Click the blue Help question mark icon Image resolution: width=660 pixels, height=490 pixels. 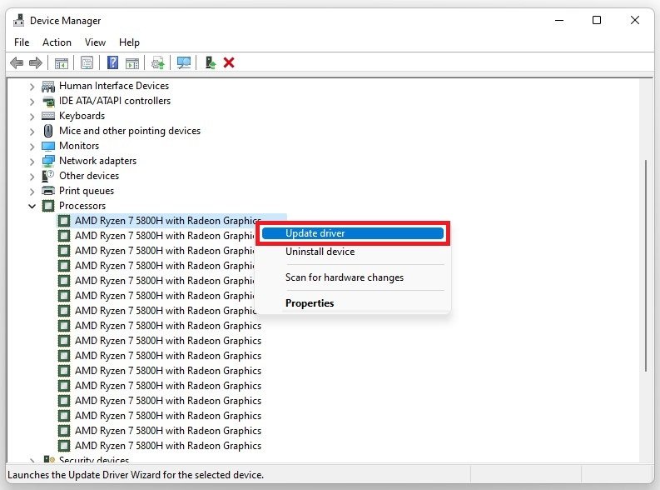point(112,62)
